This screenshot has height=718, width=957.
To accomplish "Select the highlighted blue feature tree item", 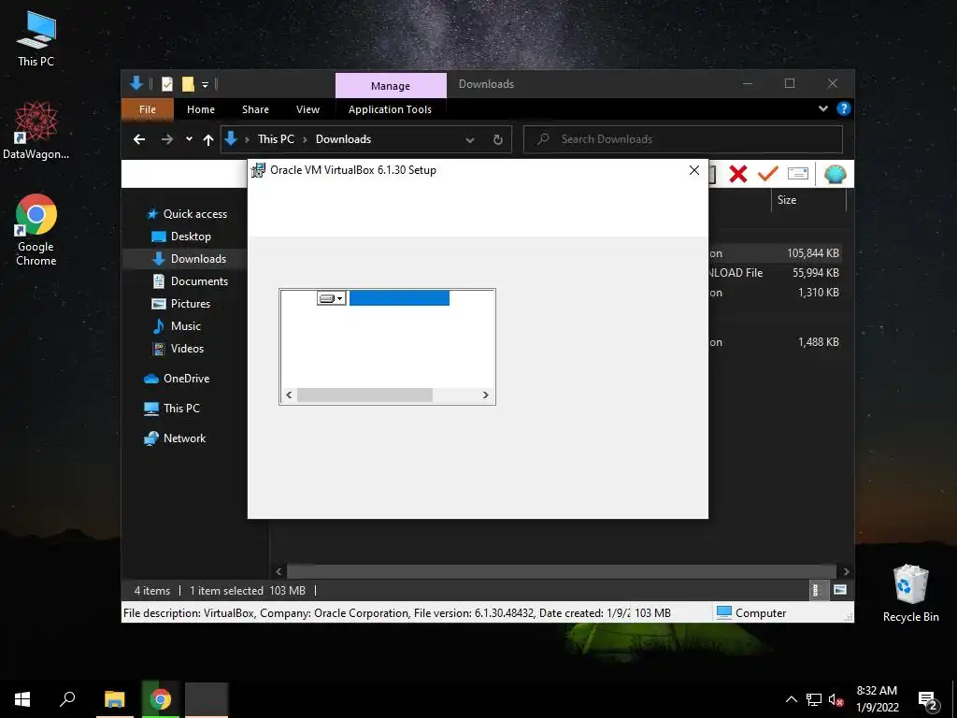I will click(399, 298).
